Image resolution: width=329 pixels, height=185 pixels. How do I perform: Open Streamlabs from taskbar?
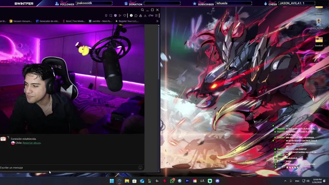(210, 181)
